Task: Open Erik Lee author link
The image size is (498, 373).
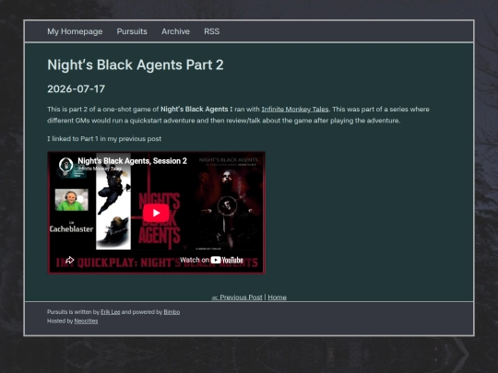Action: (x=111, y=312)
